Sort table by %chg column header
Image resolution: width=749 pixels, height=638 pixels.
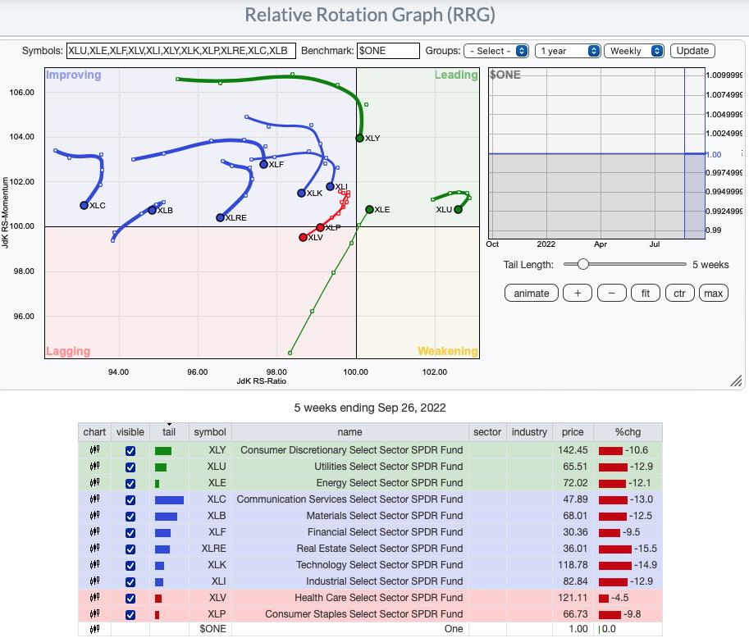pyautogui.click(x=628, y=432)
